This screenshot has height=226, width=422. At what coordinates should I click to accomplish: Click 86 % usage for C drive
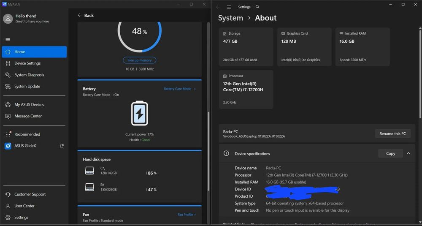coord(152,173)
